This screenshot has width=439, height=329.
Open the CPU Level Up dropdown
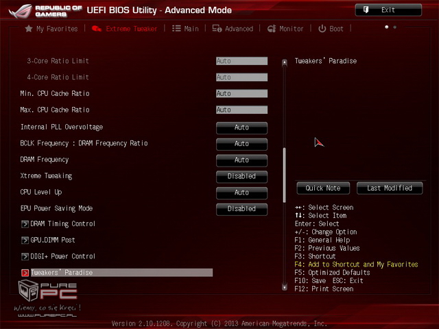coord(241,193)
